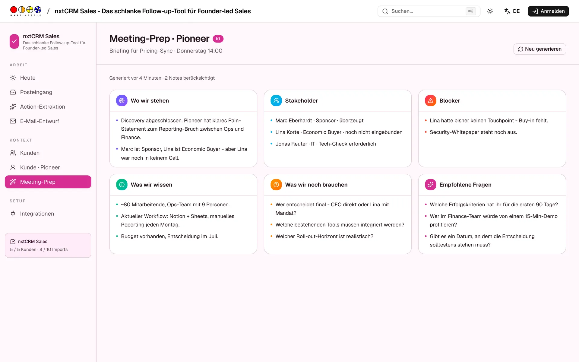Click the pink sparkles icon of Empfohlene Fragen
Image resolution: width=579 pixels, height=362 pixels.
tap(431, 185)
